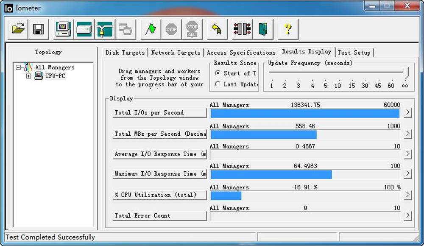Image resolution: width=424 pixels, height=246 pixels.
Task: Click the Stop All tests icon
Action: [192, 29]
